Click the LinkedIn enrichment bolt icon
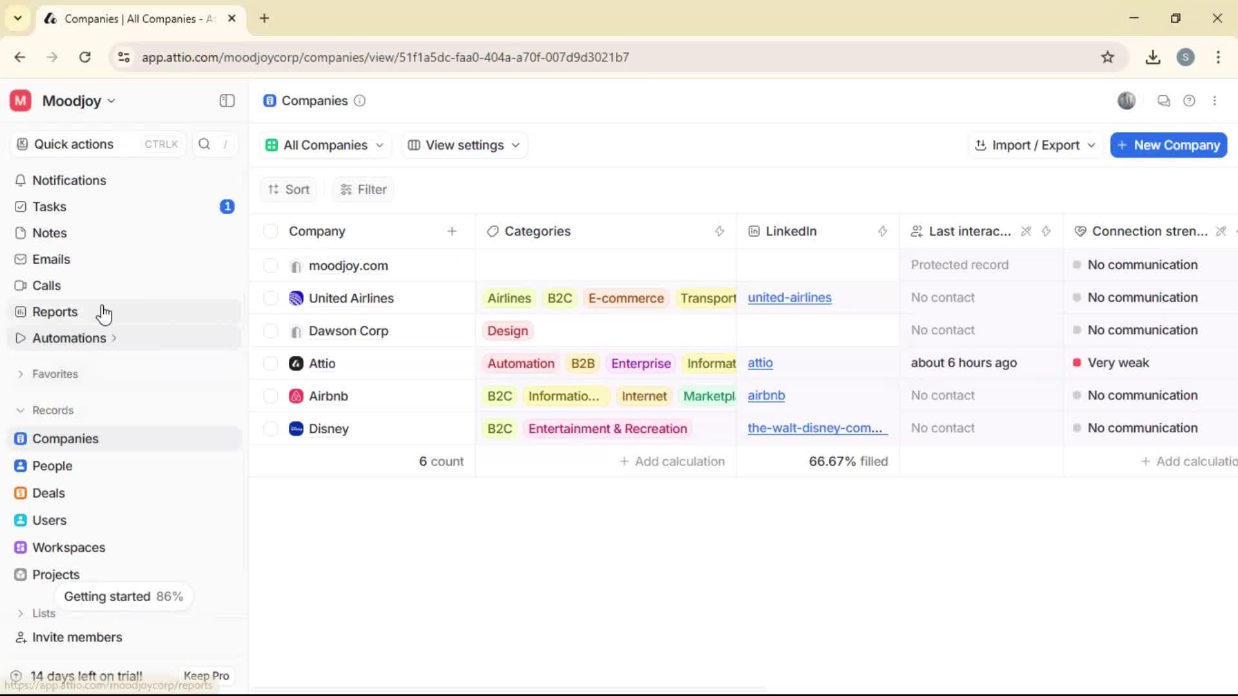Image resolution: width=1238 pixels, height=696 pixels. [883, 231]
